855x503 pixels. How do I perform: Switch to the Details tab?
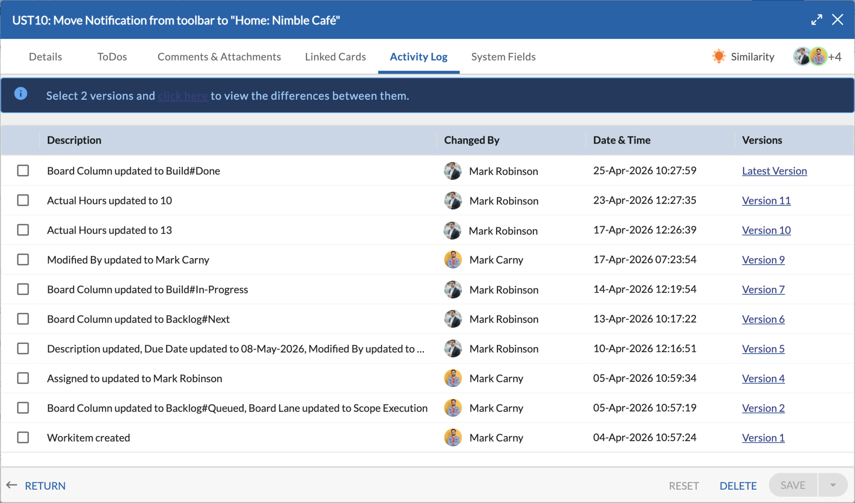tap(46, 56)
